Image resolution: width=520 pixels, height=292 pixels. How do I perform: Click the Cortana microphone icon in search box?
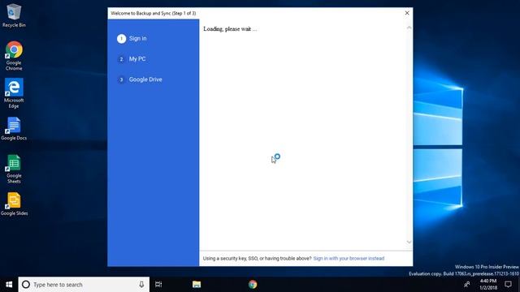[x=141, y=285]
